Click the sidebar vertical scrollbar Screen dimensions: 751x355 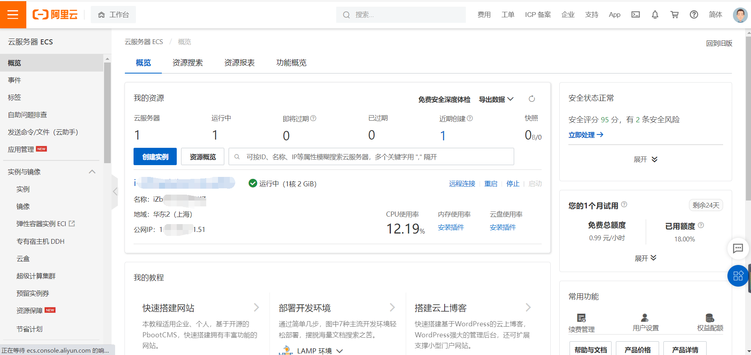[x=107, y=112]
